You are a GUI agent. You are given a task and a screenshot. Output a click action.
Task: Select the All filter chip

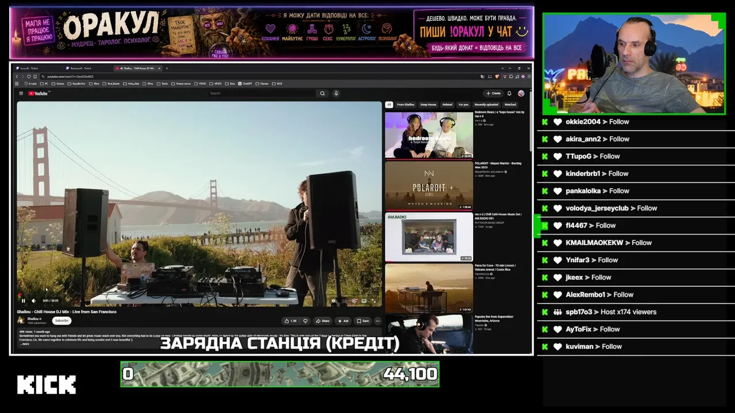point(389,105)
